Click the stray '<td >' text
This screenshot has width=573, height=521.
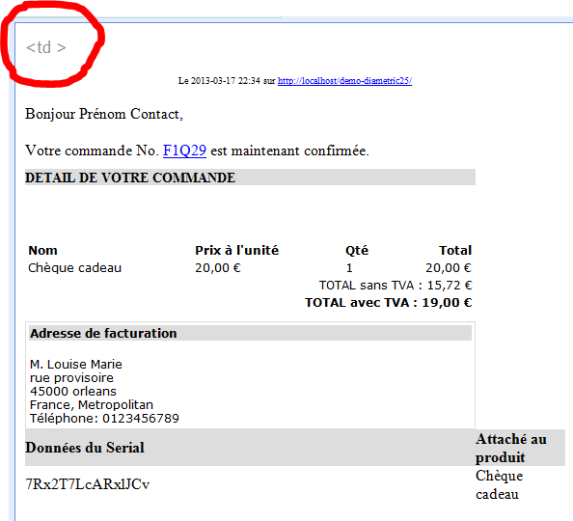46,47
